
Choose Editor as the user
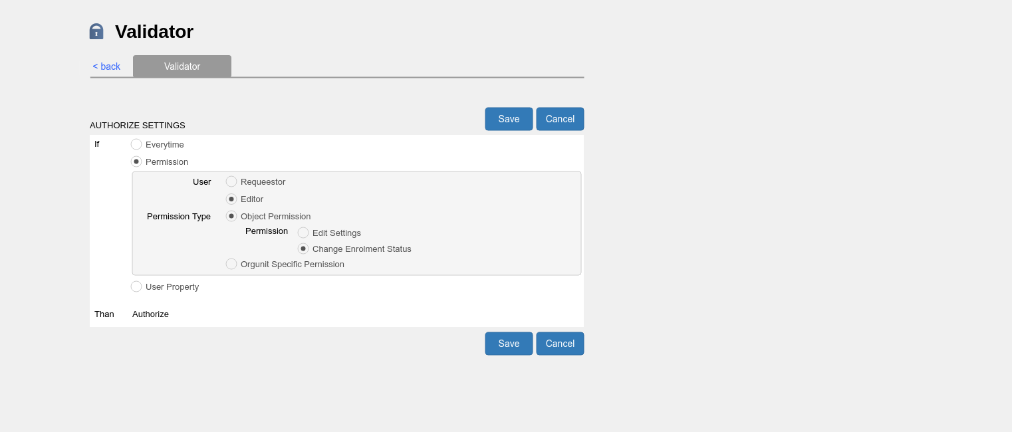231,199
